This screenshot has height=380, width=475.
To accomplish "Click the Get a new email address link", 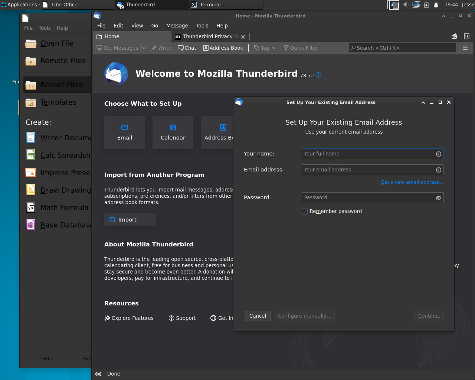I will pyautogui.click(x=412, y=182).
